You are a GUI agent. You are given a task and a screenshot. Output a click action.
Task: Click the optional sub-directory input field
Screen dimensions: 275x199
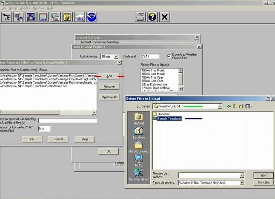coord(68,120)
